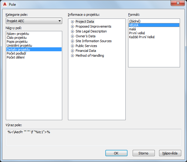Expand the Project Data tree node

click(x=72, y=22)
